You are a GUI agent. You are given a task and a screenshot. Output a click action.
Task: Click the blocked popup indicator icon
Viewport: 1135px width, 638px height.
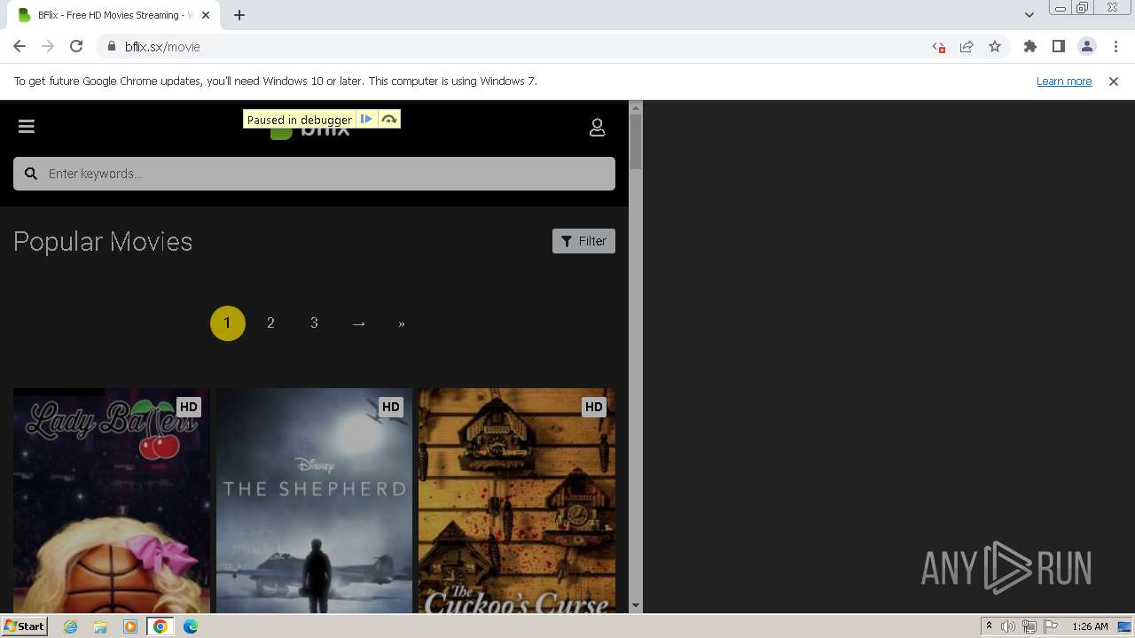938,47
